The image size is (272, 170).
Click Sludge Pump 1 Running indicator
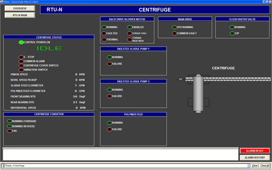(109, 57)
